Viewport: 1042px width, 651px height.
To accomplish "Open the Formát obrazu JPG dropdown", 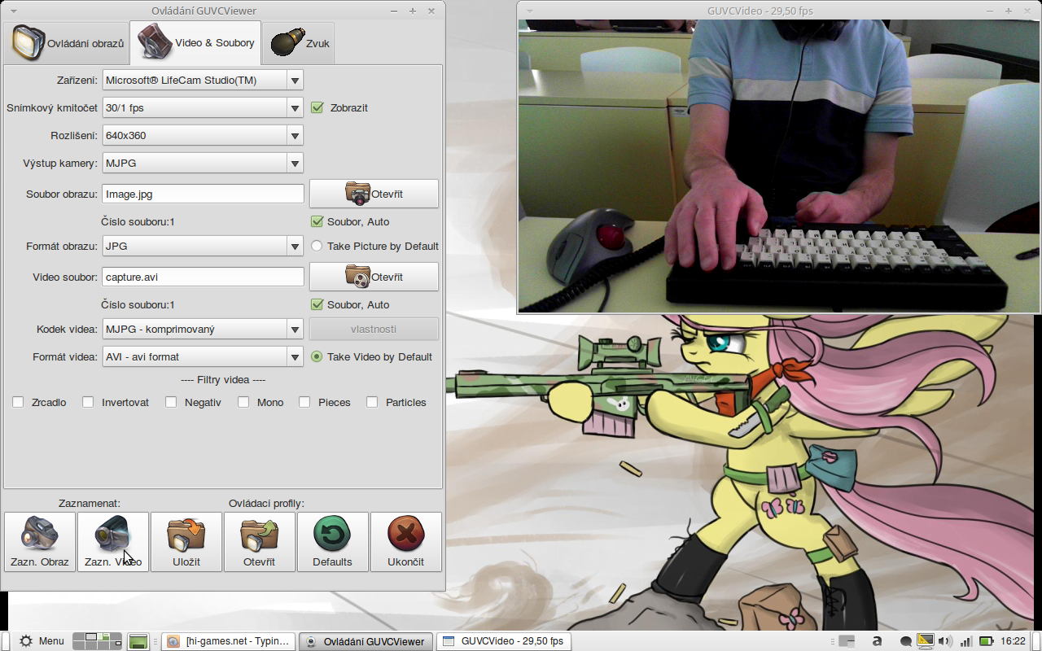I will pyautogui.click(x=203, y=246).
